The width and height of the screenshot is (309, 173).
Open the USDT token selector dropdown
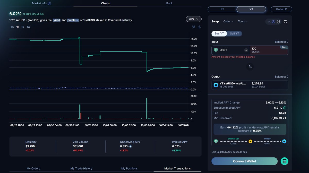click(246, 50)
